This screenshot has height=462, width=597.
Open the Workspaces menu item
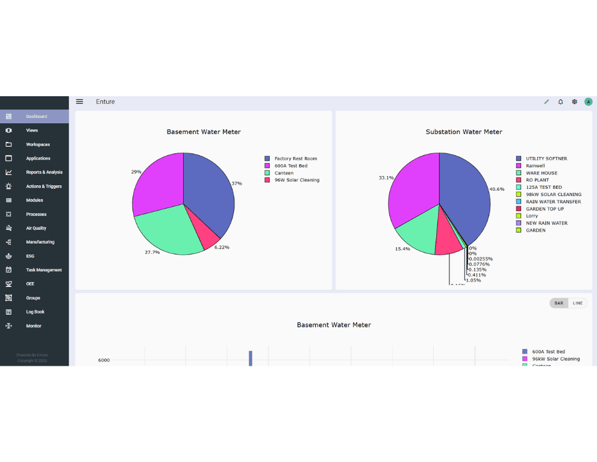click(x=38, y=144)
